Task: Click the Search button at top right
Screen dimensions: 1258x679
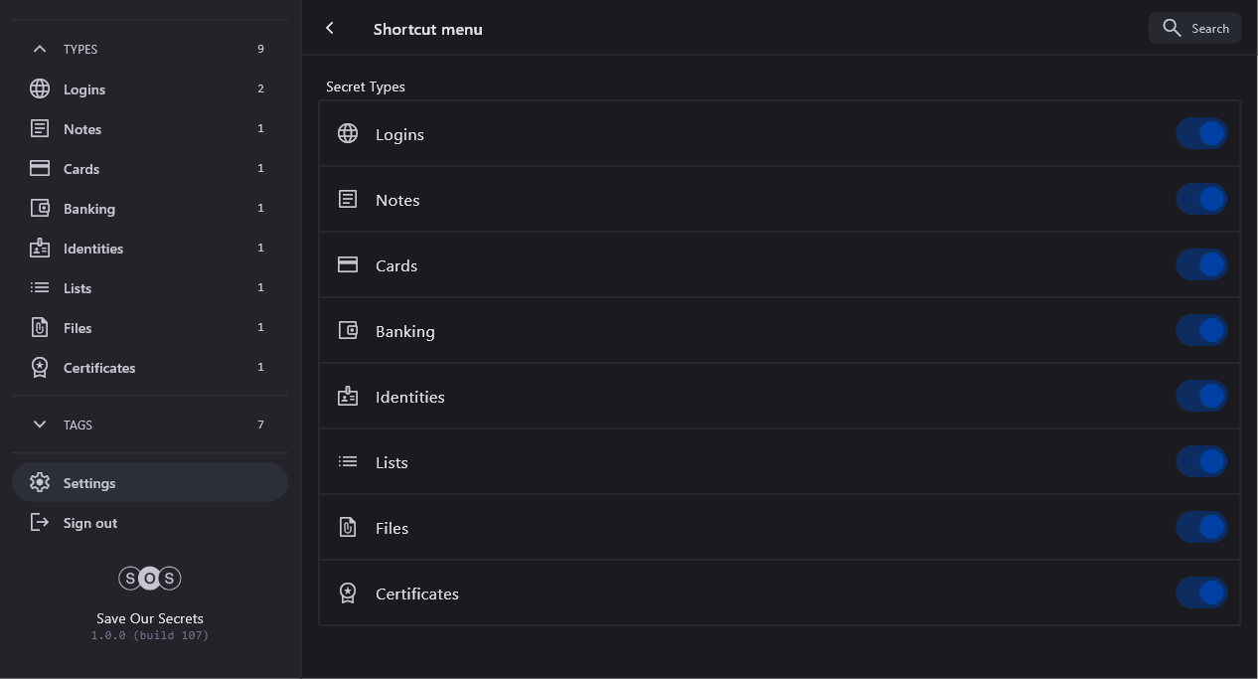Action: 1194,29
